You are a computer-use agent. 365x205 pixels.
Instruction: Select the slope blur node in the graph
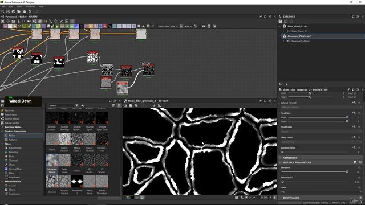coord(148,70)
